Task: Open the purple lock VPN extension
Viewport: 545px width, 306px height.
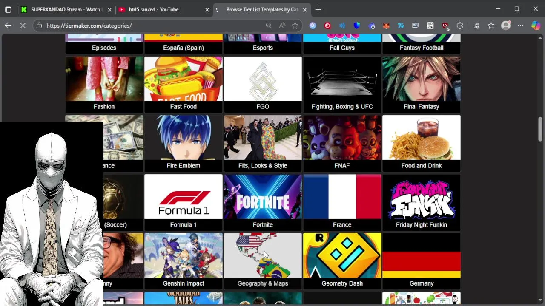Action: (x=372, y=25)
